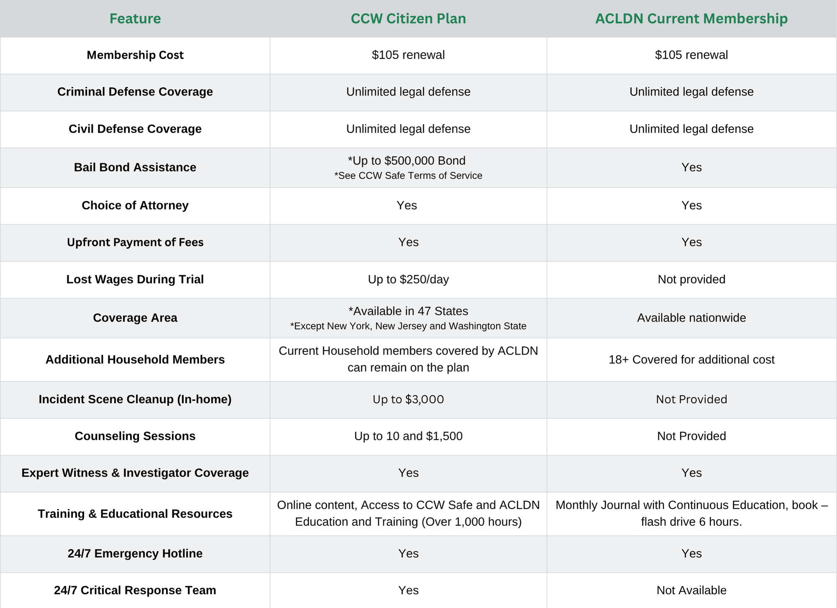Select the Expert Witness & Investigator Coverage label
Viewport: 837px width, 608px height.
coord(135,473)
